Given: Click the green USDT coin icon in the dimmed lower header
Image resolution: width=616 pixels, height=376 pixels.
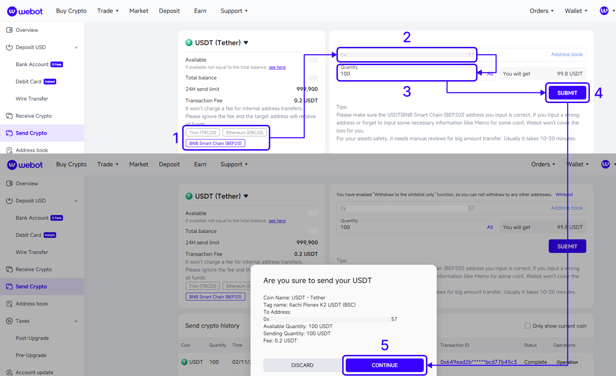Looking at the screenshot, I should pyautogui.click(x=189, y=196).
